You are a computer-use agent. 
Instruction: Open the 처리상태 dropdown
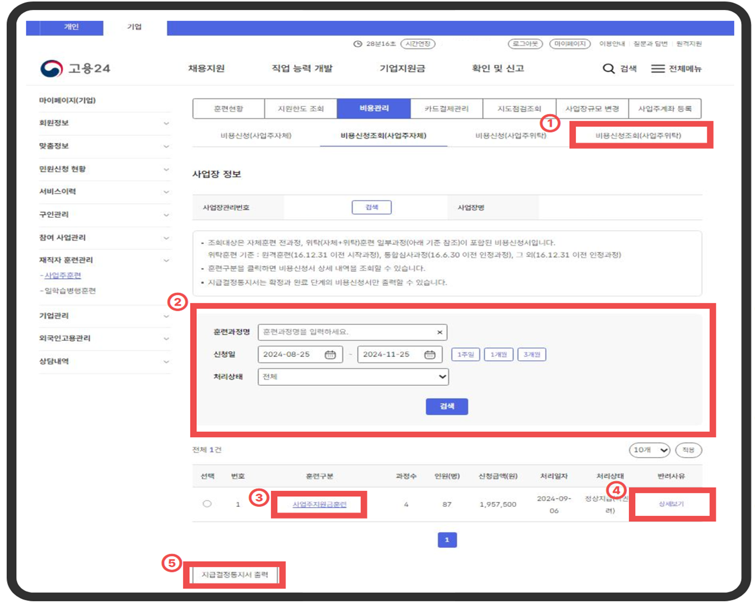353,377
